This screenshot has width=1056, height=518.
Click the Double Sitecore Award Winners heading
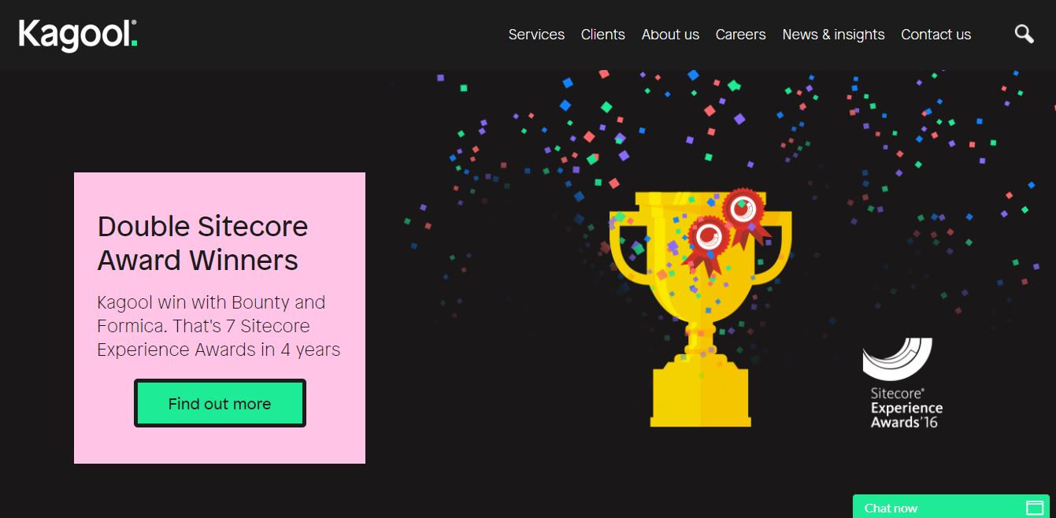coord(202,243)
